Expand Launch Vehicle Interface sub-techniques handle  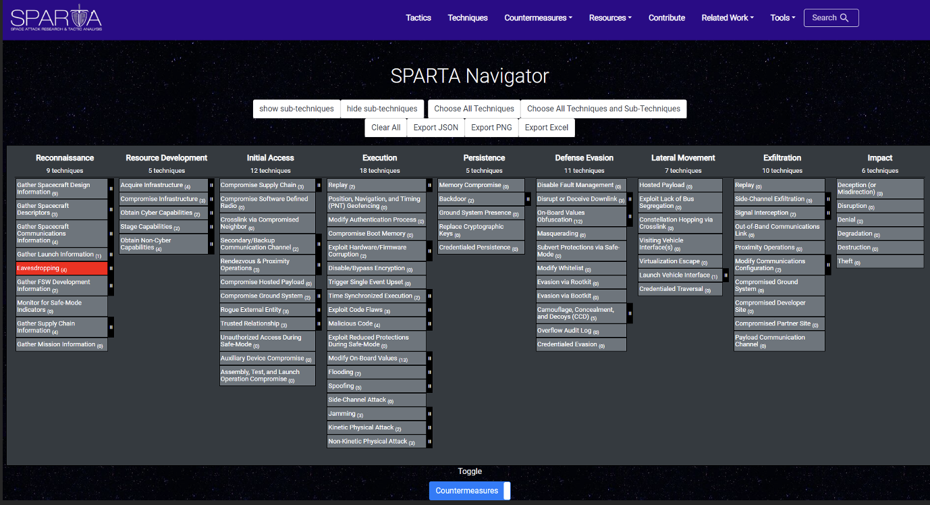tap(726, 275)
